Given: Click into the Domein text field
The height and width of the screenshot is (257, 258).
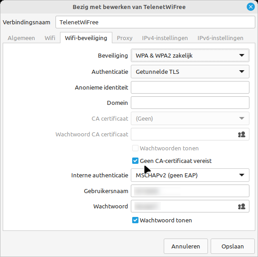Looking at the screenshot, I should click(190, 103).
